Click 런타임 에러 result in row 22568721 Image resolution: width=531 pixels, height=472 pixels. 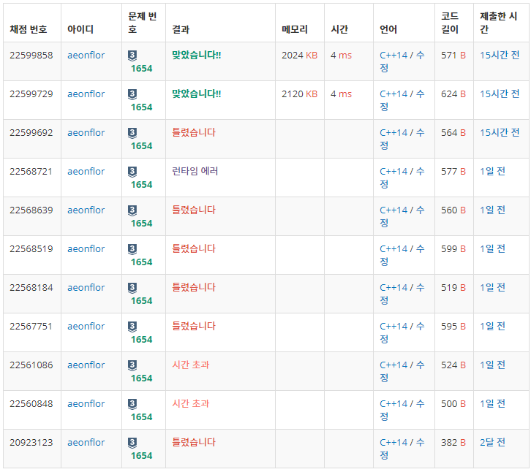click(x=195, y=172)
